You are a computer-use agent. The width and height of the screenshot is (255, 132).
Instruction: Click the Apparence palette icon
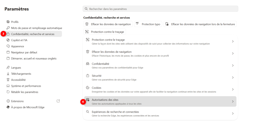point(8,46)
